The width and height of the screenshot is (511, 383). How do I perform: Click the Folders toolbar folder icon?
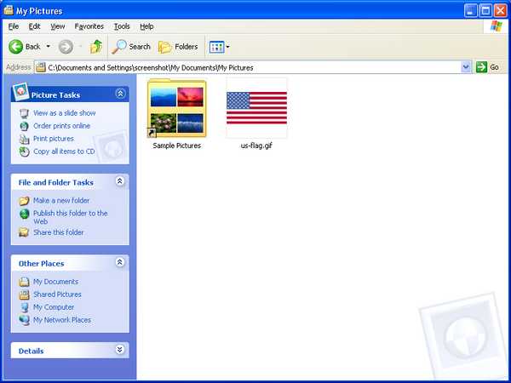pos(165,47)
